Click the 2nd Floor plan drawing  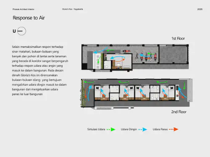[x=137, y=94]
